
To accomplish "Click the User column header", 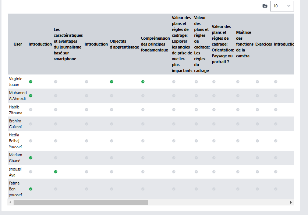I will 18,44.
